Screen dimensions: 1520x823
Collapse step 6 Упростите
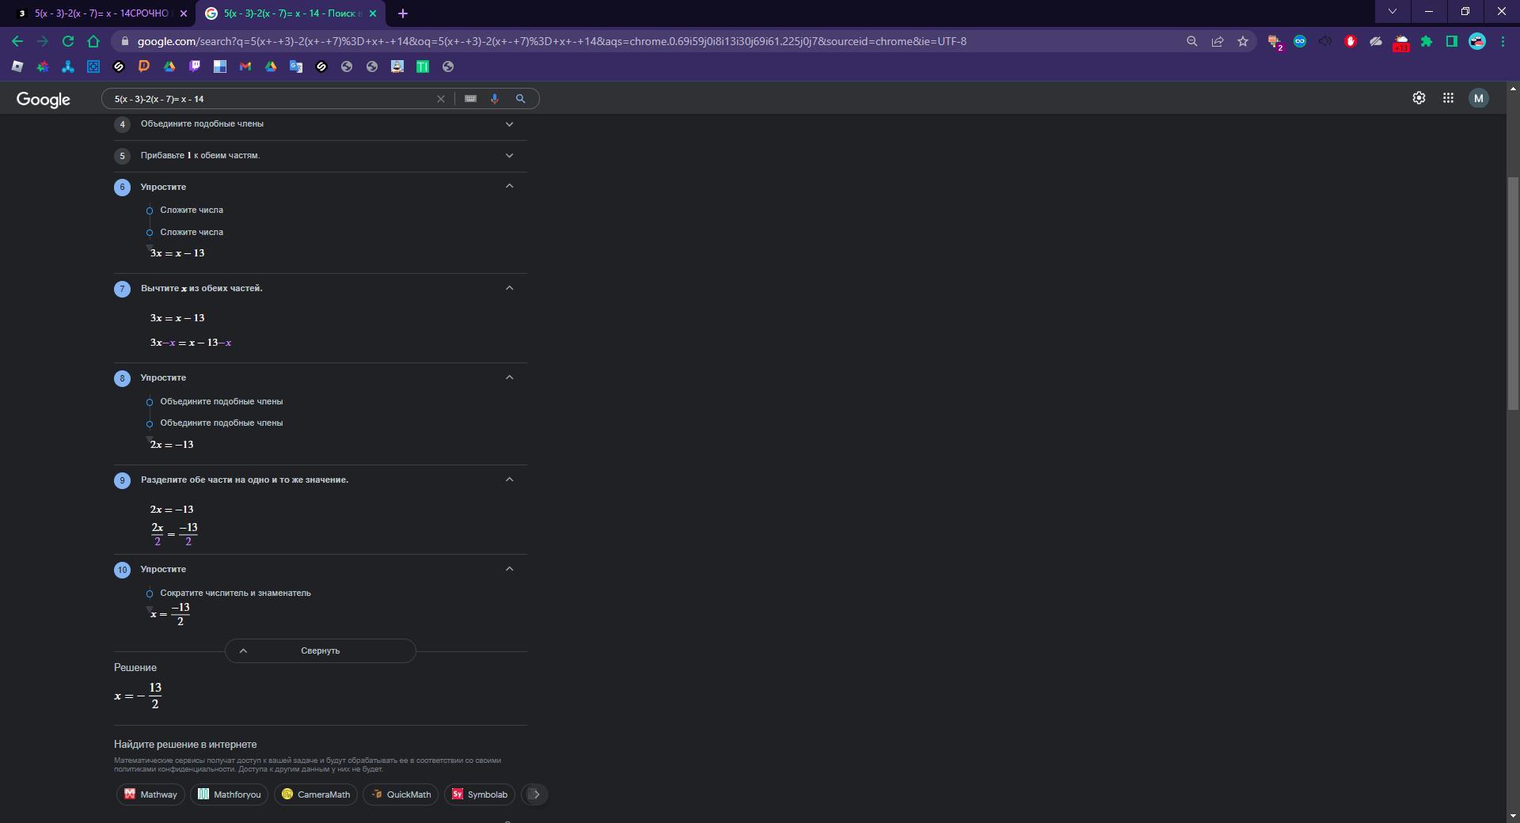click(509, 187)
